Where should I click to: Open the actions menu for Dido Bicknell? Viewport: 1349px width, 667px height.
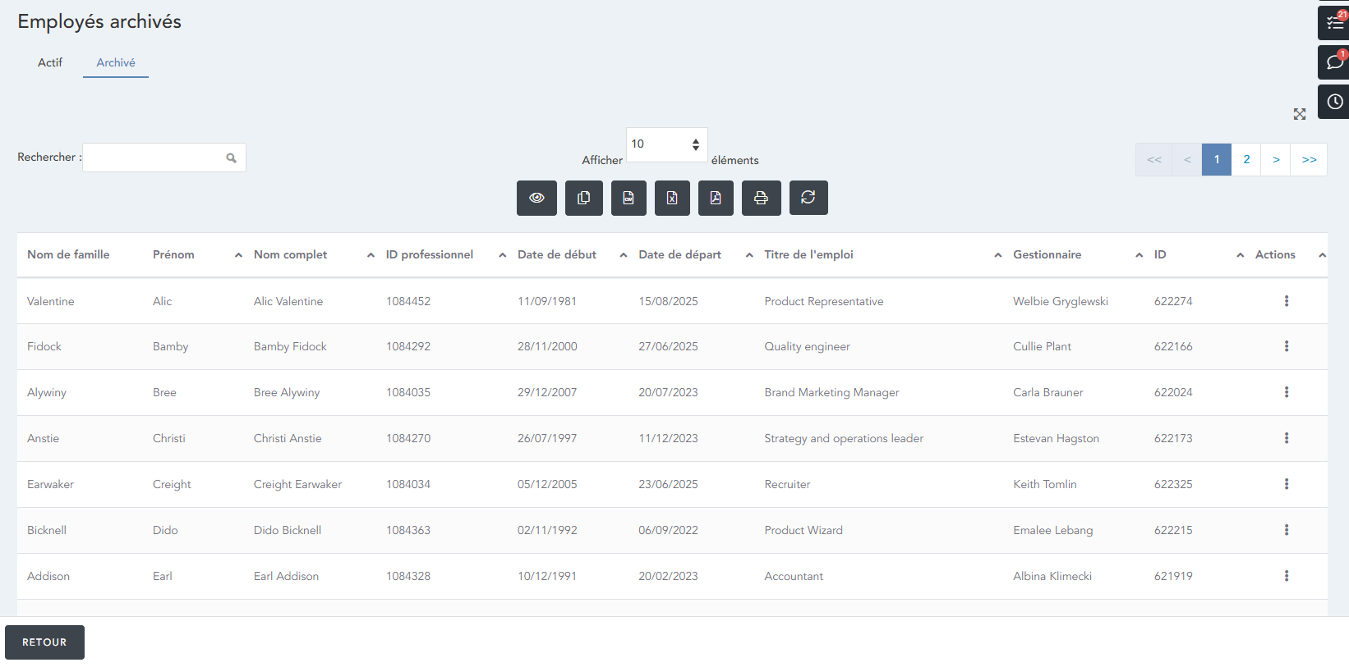(1286, 530)
